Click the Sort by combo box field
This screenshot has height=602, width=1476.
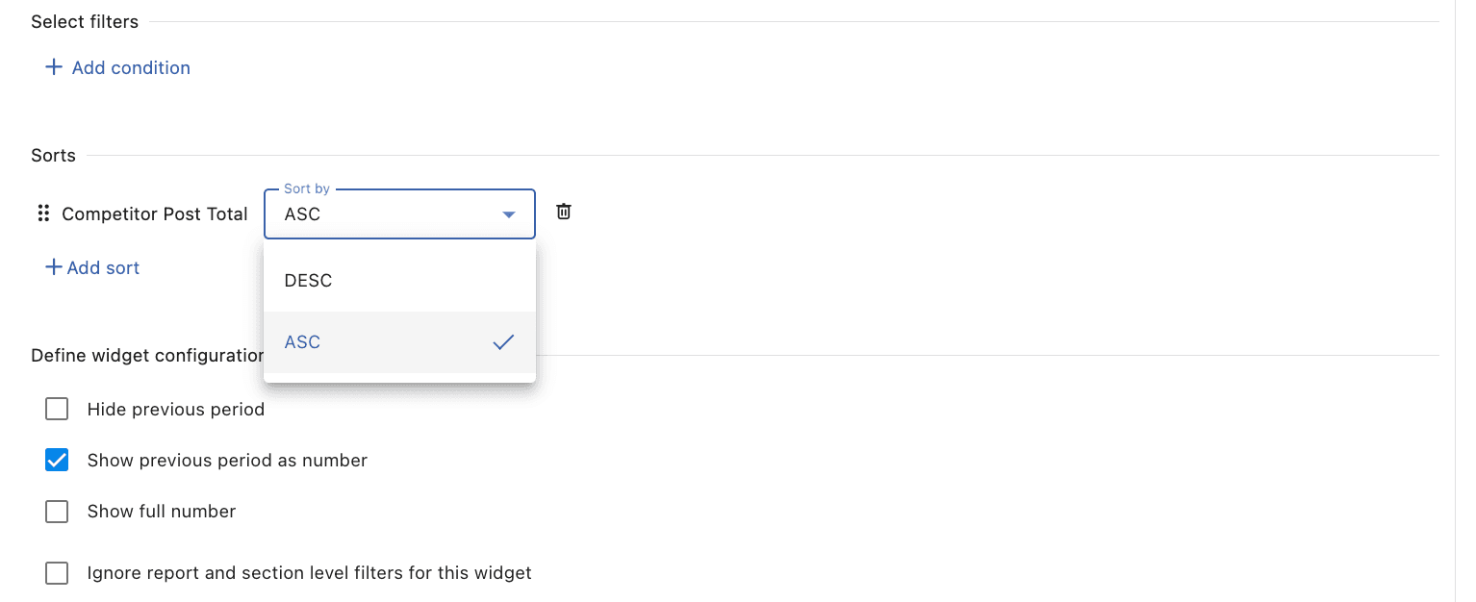(x=399, y=213)
